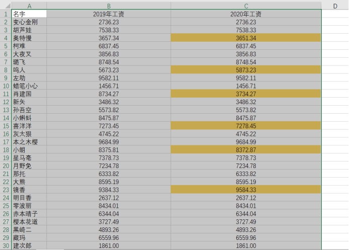Select column A header

point(29,6)
